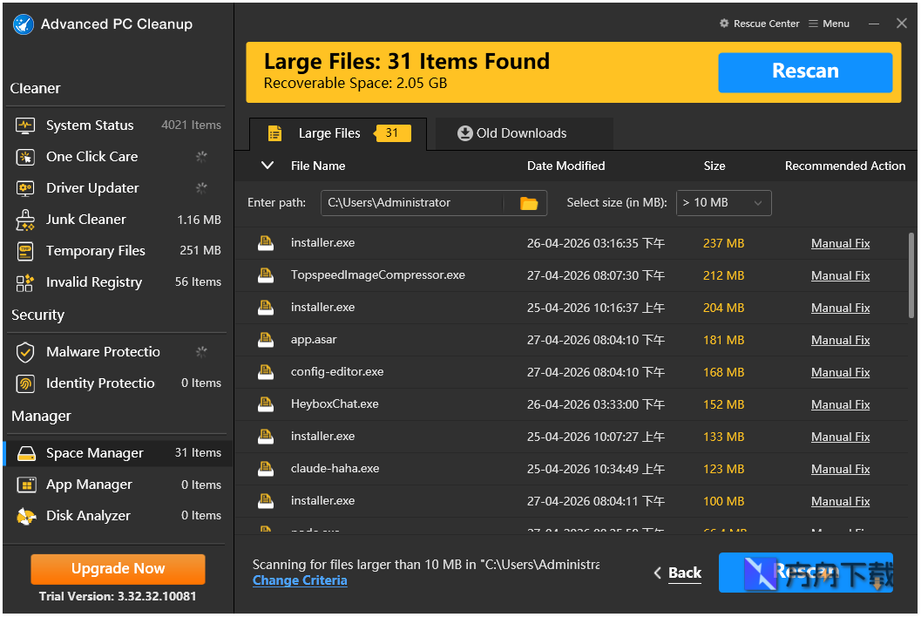Screen dimensions: 921x617
Task: Select the One Click Care icon
Action: point(25,157)
